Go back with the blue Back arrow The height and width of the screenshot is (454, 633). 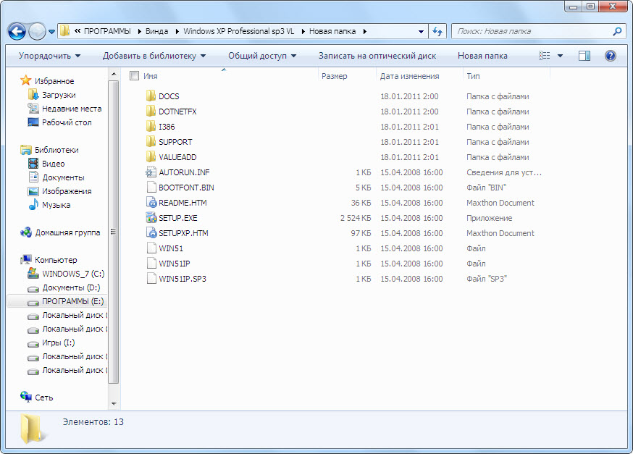click(17, 31)
